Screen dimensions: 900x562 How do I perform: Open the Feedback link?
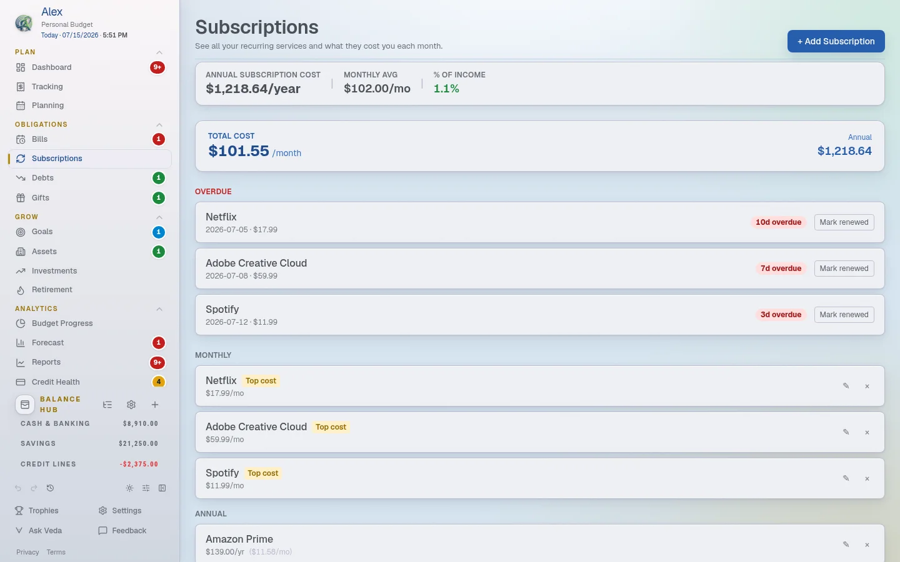click(122, 531)
